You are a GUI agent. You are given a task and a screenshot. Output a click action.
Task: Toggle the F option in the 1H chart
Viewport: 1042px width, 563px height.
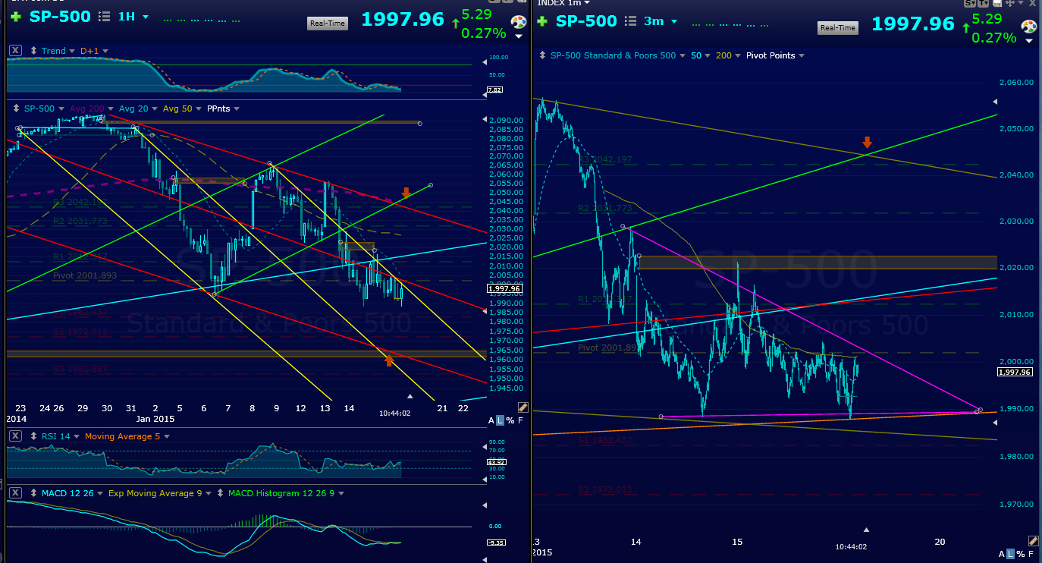[x=520, y=420]
